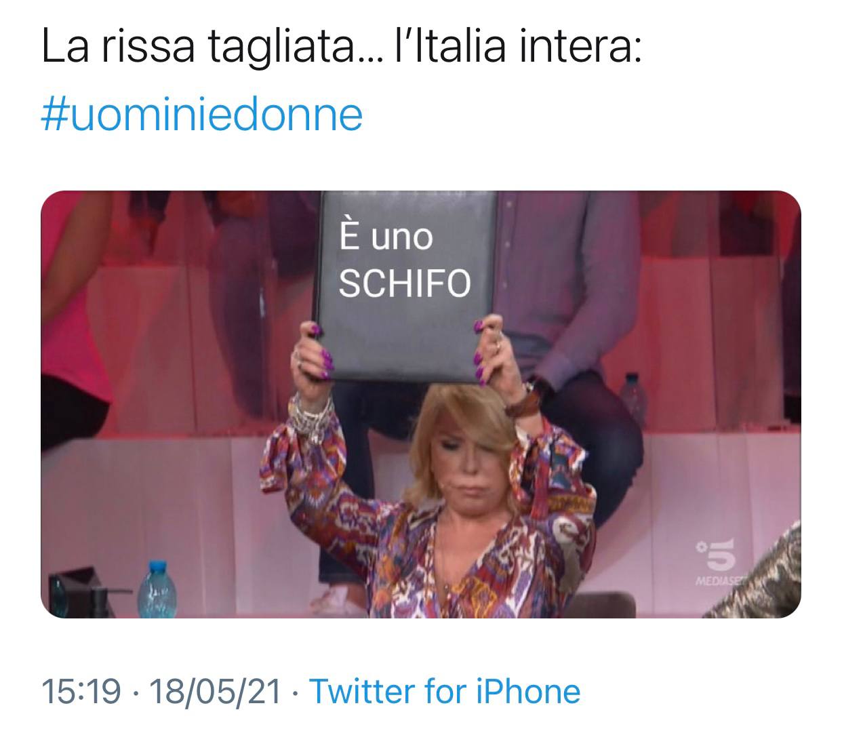Viewport: 842px width, 731px height.
Task: Click the 'È uno' text on the sign
Action: pyautogui.click(x=385, y=237)
